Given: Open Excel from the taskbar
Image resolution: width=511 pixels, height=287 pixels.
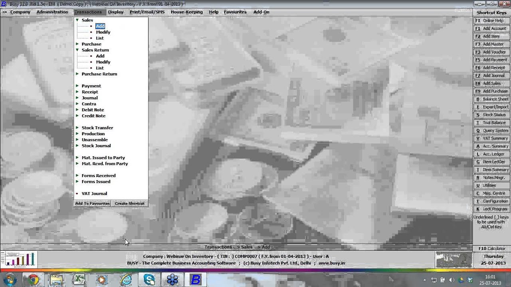Looking at the screenshot, I should (79, 280).
